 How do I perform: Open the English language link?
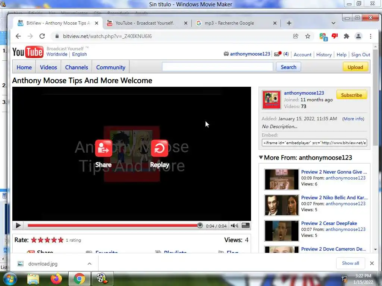(79, 54)
